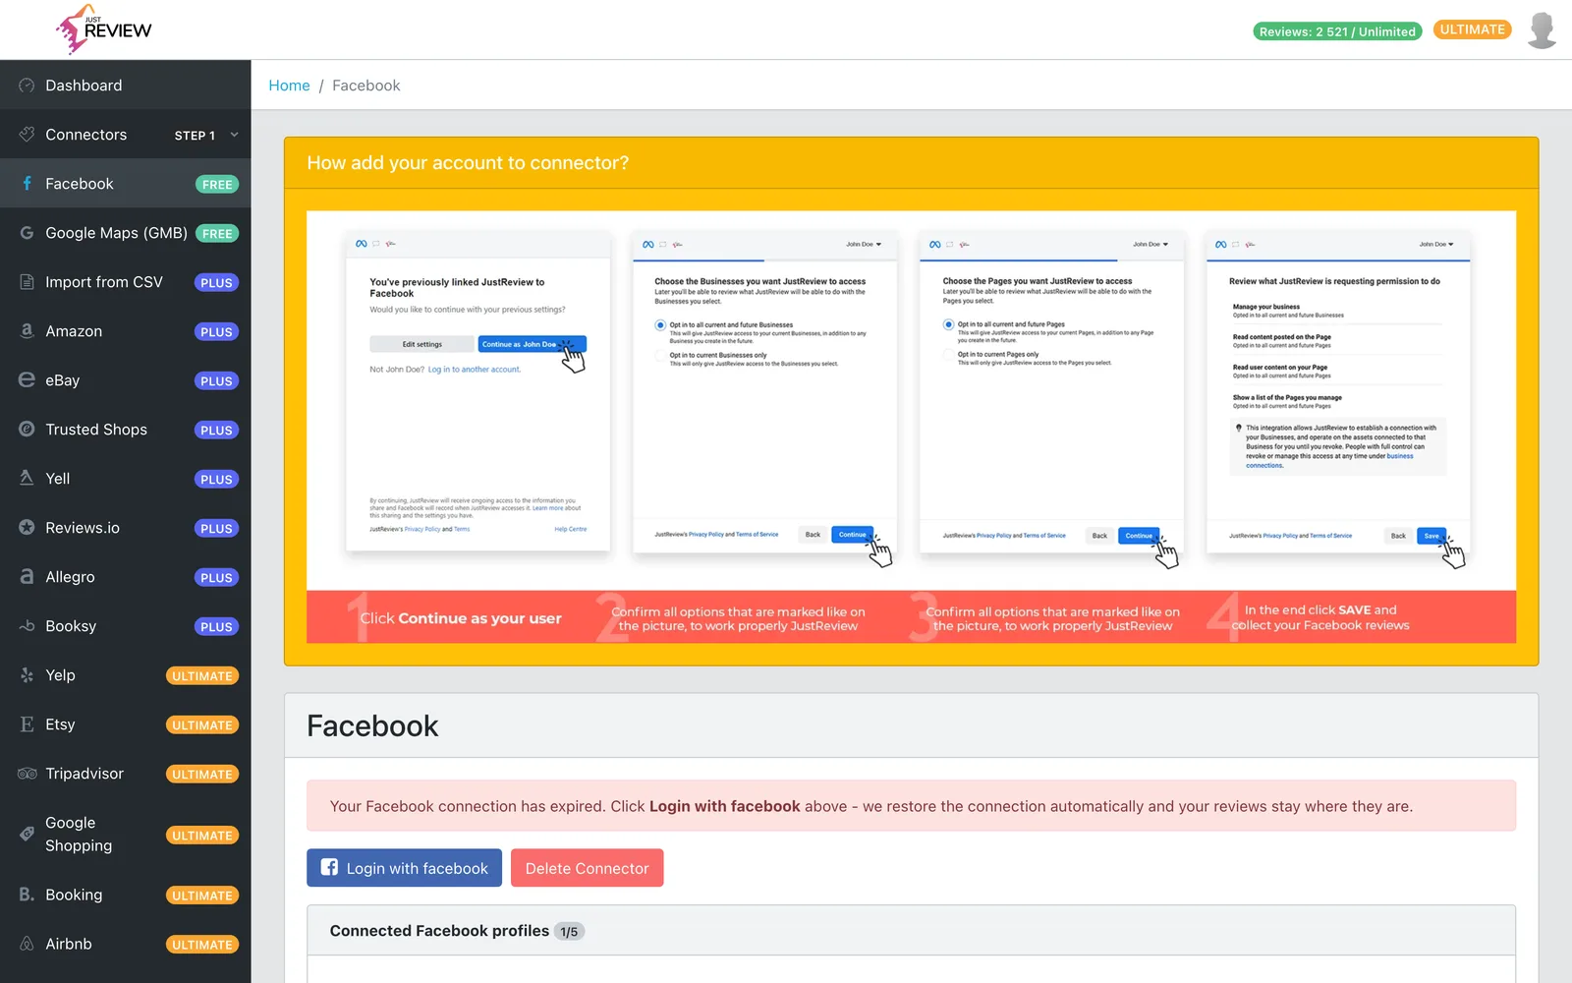Click the step 3 Choose Pages screenshot
Screen dimensions: 1572x983
coord(1051,393)
